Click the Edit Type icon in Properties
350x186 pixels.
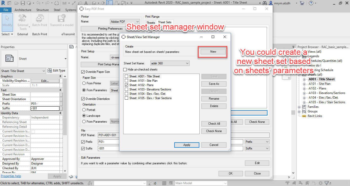(50, 71)
